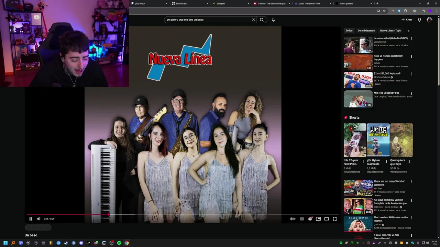
Task: Toggle the autoplay switch in player
Action: point(293,219)
